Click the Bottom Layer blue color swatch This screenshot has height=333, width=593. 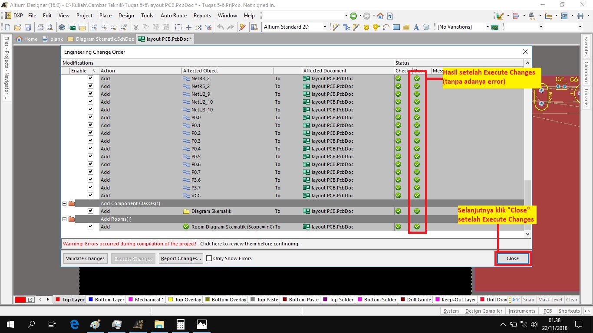pyautogui.click(x=91, y=300)
